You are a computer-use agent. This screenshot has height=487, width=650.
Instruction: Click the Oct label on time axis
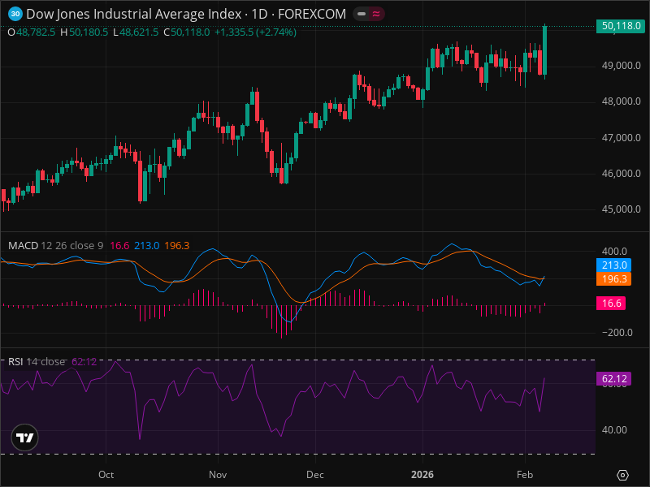pyautogui.click(x=106, y=475)
